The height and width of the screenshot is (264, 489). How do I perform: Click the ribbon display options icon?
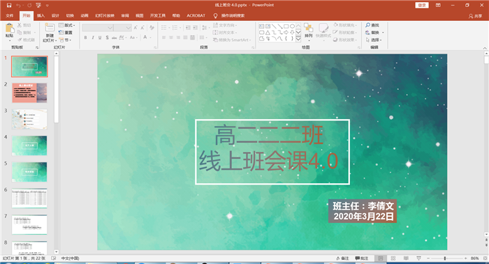[438, 6]
